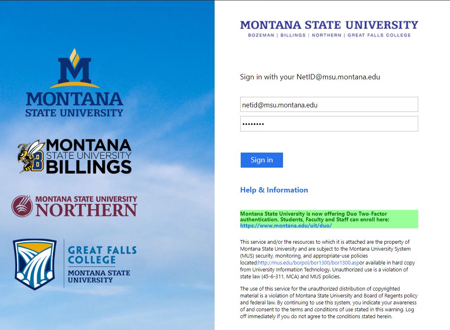Click the blue Sign in button

point(262,160)
